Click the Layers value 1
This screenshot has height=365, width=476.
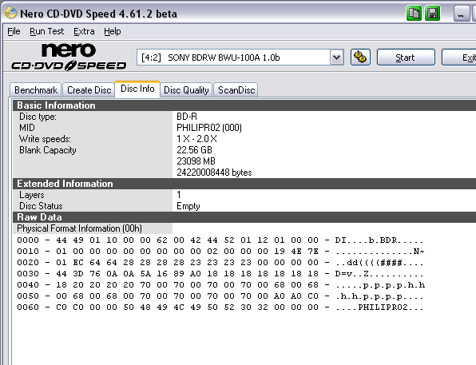[x=179, y=195]
